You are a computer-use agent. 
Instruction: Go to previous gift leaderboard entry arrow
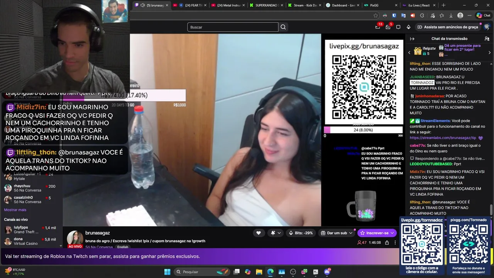tap(409, 53)
